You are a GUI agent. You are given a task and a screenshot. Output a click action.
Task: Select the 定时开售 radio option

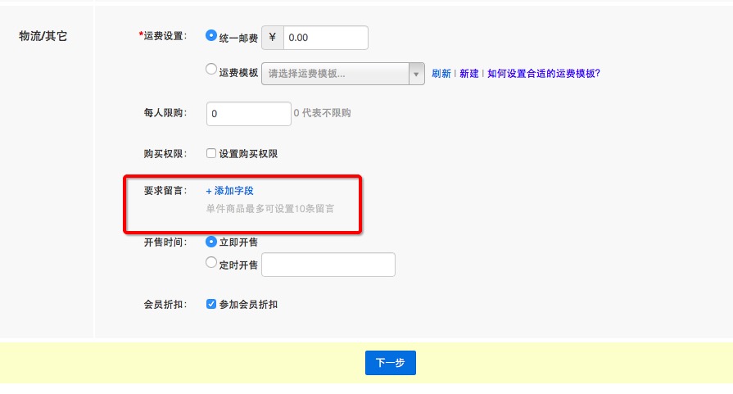pyautogui.click(x=211, y=264)
